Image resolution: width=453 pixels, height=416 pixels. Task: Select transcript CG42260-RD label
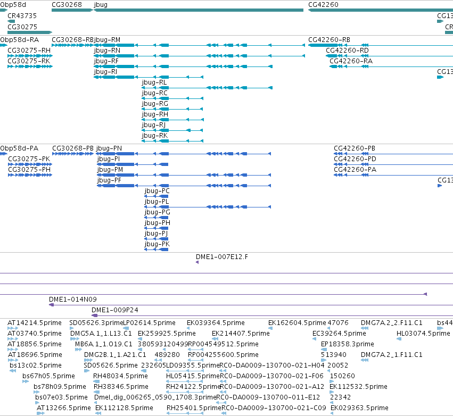tap(347, 51)
